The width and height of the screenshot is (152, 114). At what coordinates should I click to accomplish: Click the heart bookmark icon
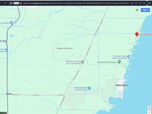coord(136,3)
